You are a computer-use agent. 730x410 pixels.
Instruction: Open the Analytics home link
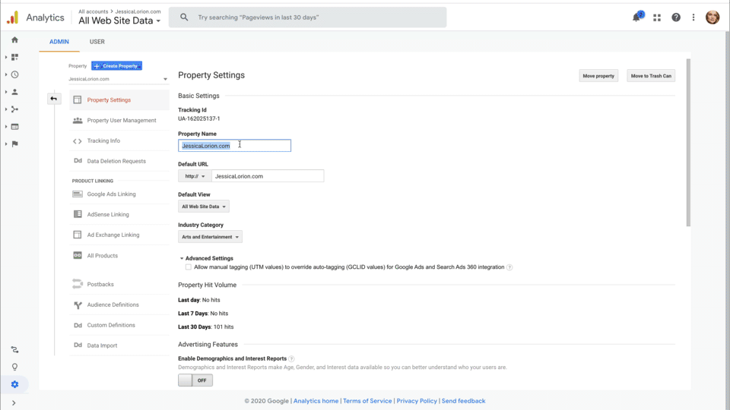[x=316, y=401]
